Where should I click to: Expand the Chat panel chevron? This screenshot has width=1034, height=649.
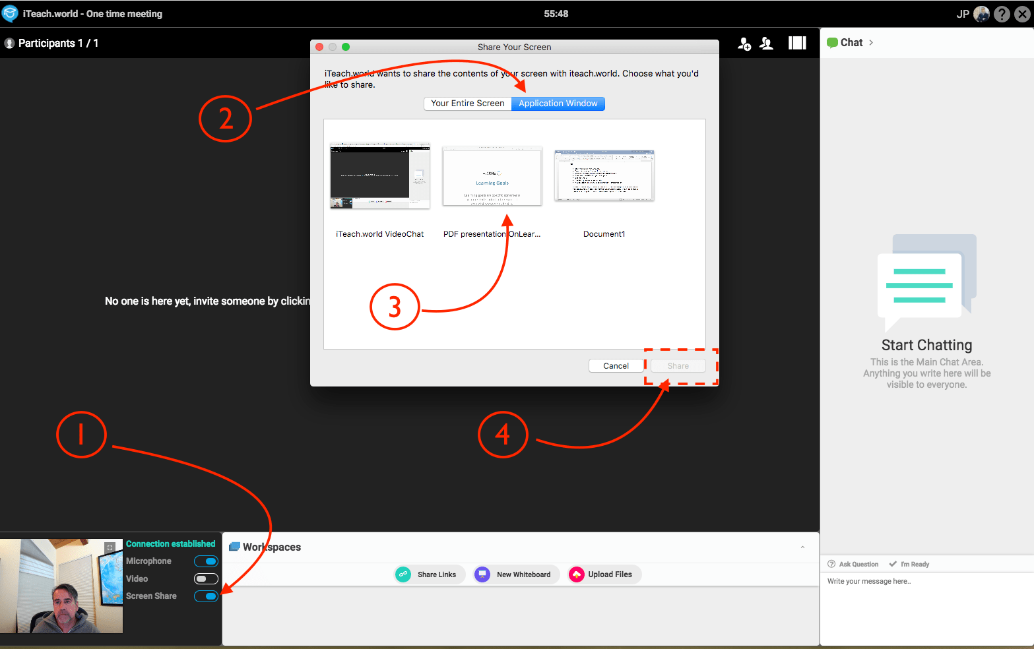tap(871, 43)
